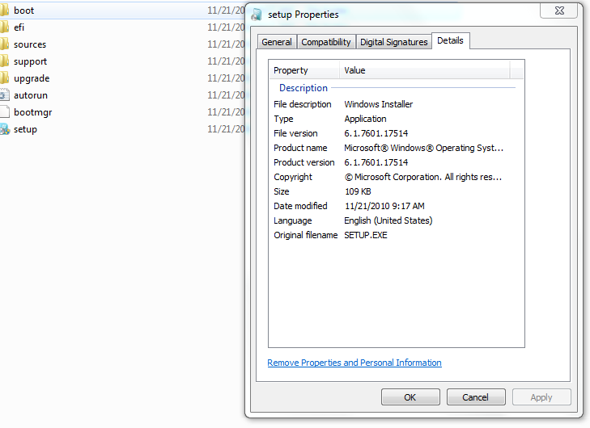Image resolution: width=590 pixels, height=428 pixels.
Task: Click the Property column header
Action: pyautogui.click(x=304, y=70)
